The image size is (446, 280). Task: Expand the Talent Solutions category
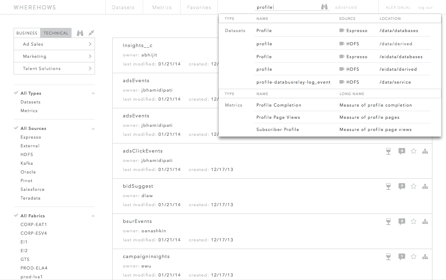[x=54, y=69]
